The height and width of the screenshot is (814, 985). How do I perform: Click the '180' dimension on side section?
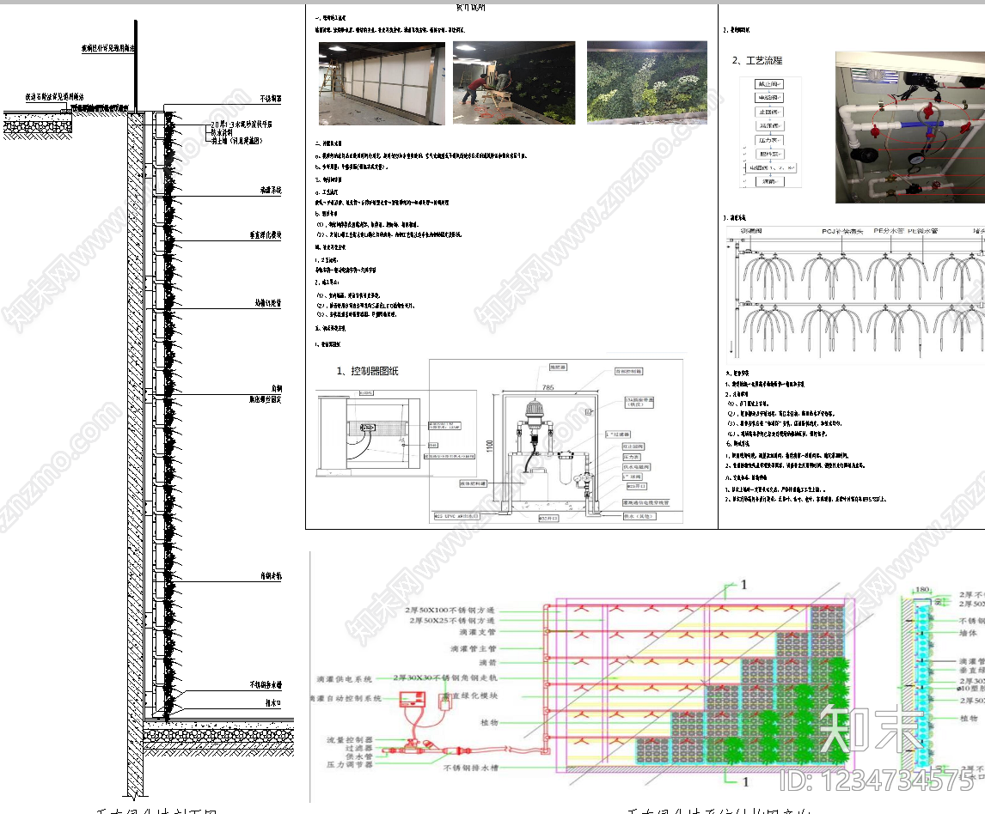pyautogui.click(x=922, y=589)
